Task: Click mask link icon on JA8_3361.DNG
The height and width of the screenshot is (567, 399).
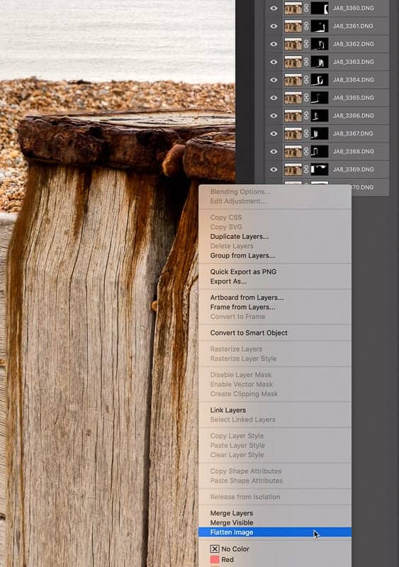Action: pyautogui.click(x=306, y=26)
